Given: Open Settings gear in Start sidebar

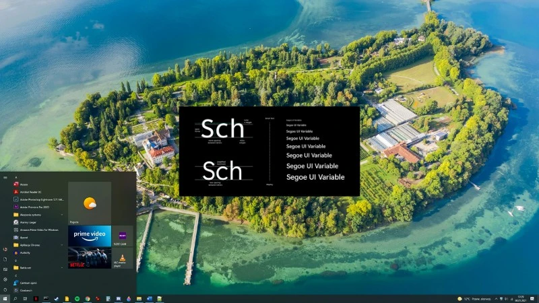Looking at the screenshot, I should [x=5, y=279].
